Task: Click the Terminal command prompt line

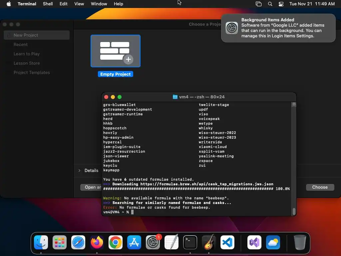Action: coord(119,212)
